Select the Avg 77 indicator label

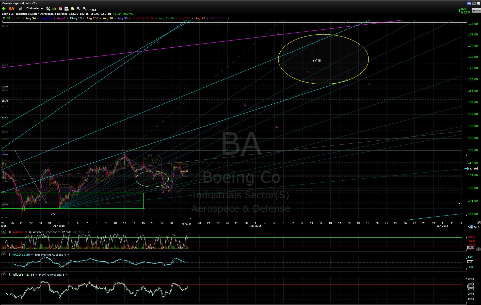click(200, 18)
